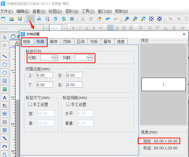Screen dimensions: 189x157
Task: Click the 右 page margin field
Action: [75, 85]
